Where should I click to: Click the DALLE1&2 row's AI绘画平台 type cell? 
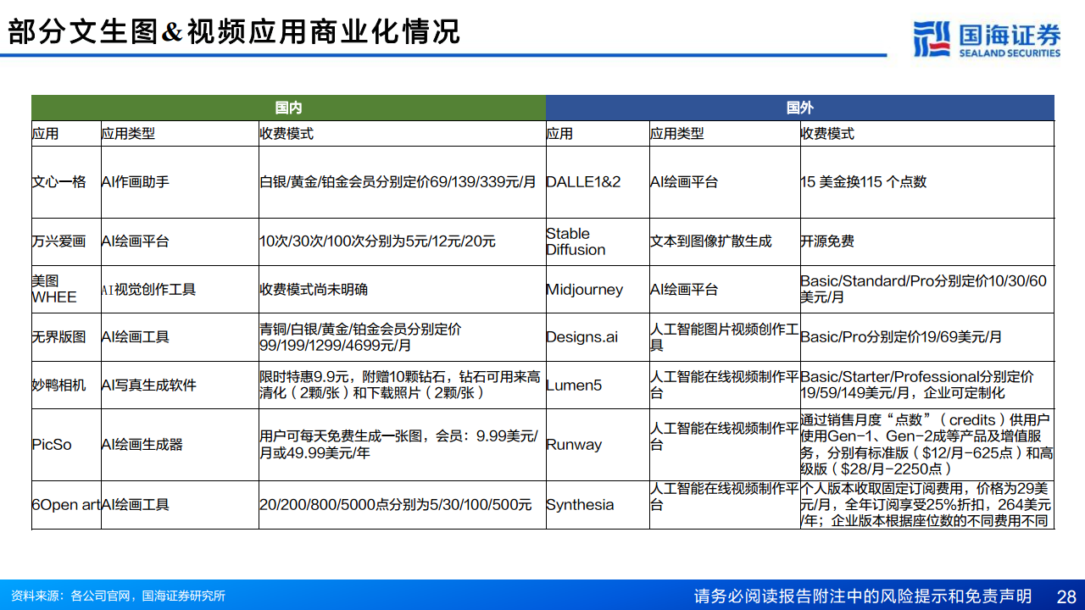click(x=725, y=182)
